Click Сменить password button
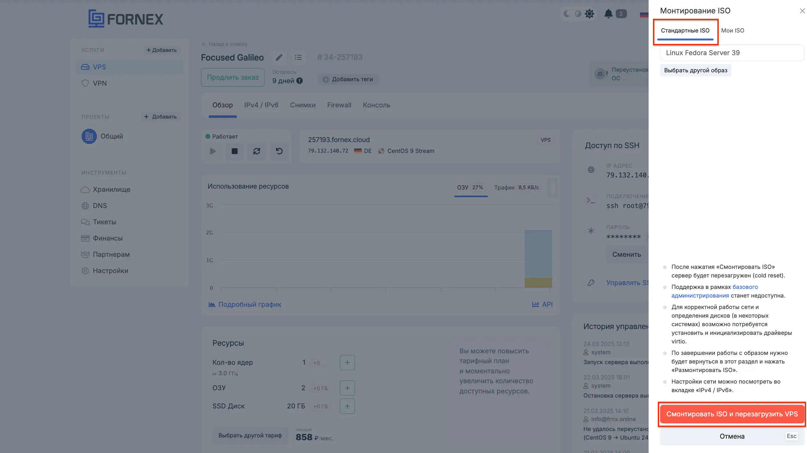 (627, 255)
